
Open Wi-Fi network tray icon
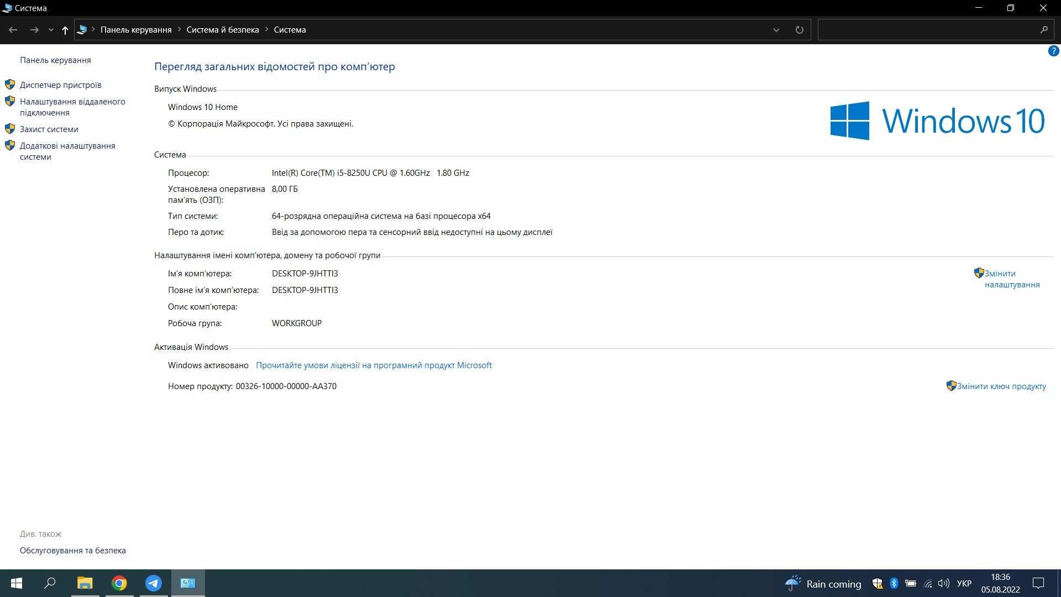click(928, 584)
